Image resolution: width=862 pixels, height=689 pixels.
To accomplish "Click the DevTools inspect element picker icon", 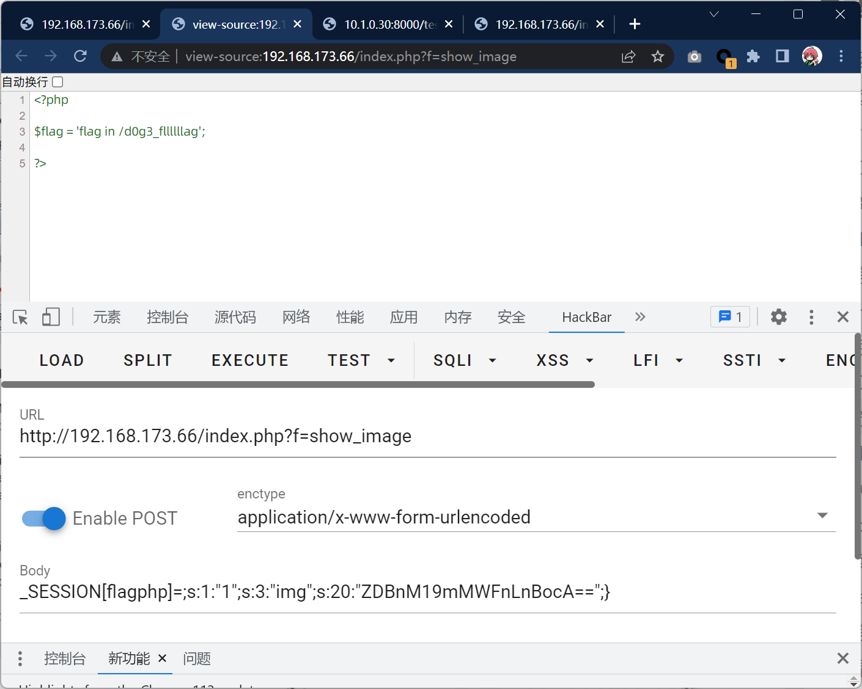I will coord(20,317).
